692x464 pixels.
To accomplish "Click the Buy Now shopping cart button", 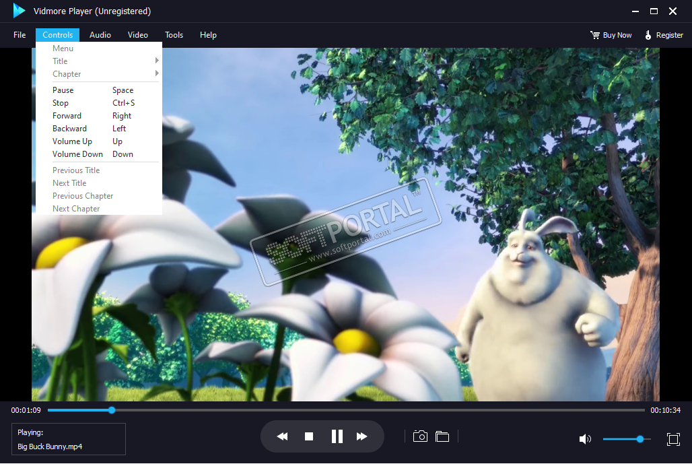I will 611,35.
